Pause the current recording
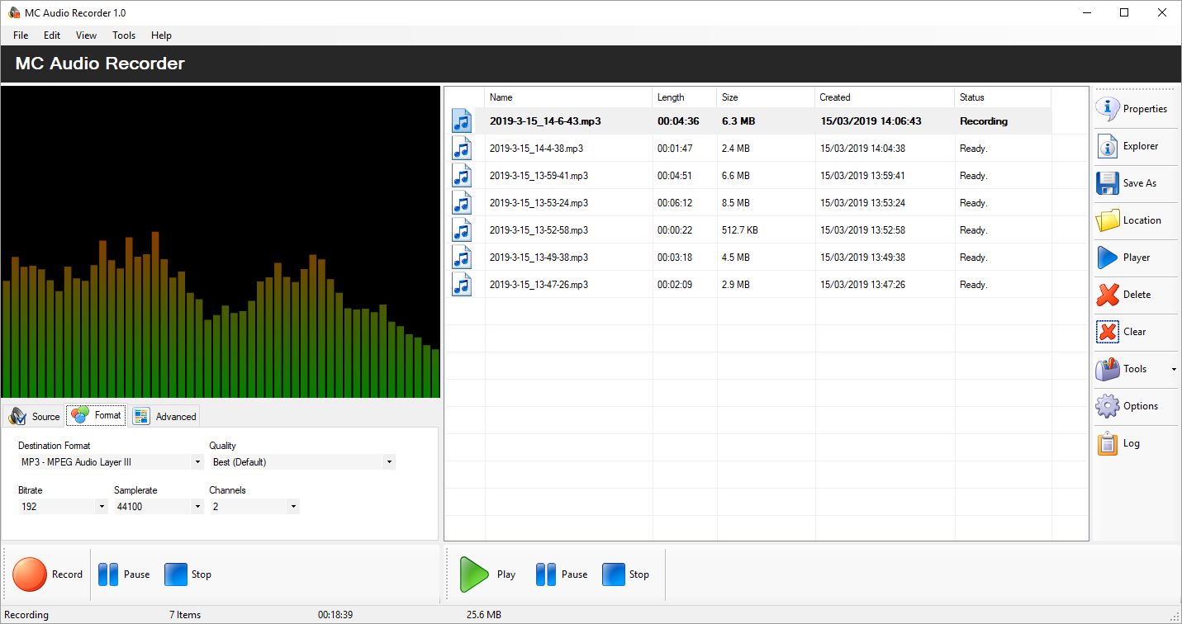Image resolution: width=1182 pixels, height=624 pixels. (x=110, y=574)
